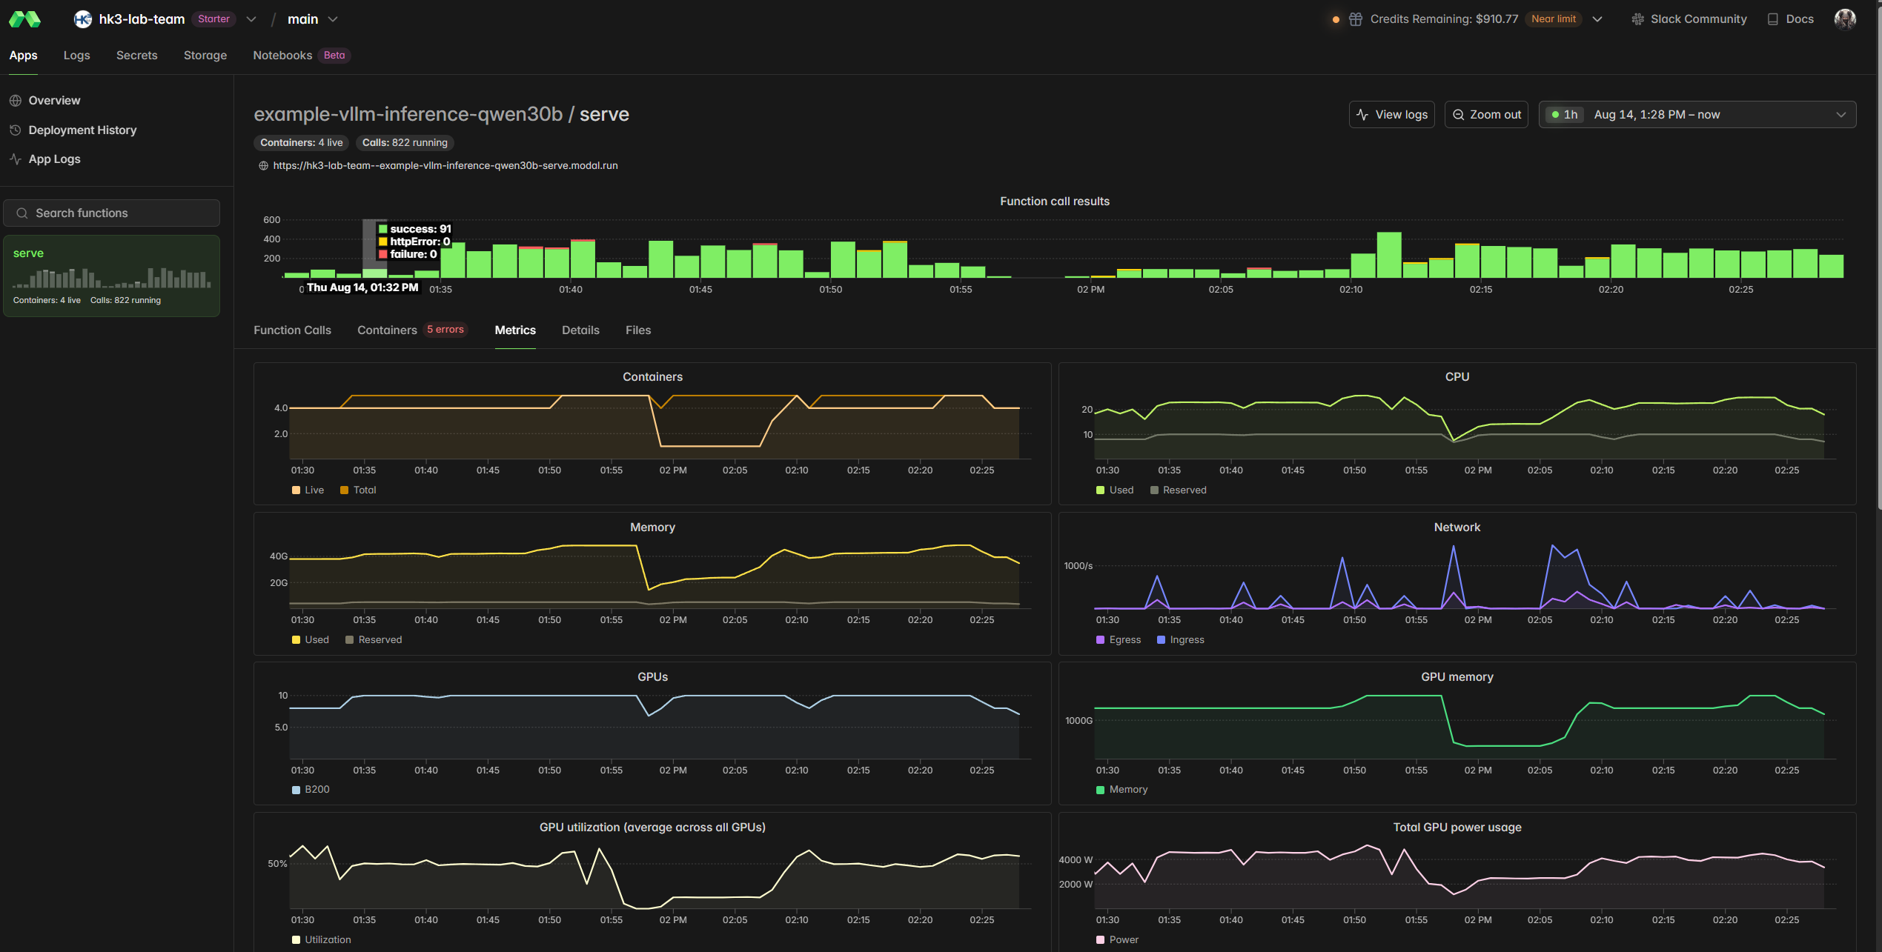Click the Slack Community icon
Image resolution: width=1882 pixels, height=952 pixels.
point(1637,19)
